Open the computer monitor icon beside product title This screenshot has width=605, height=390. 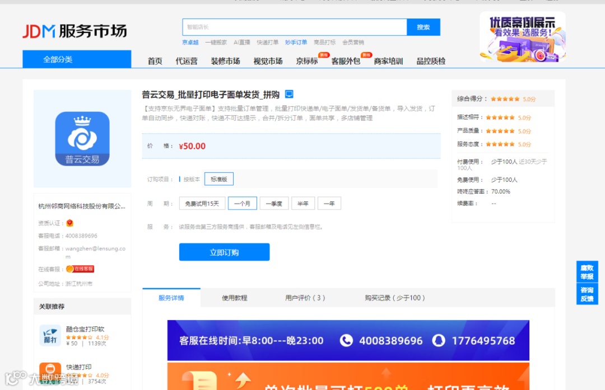tap(289, 94)
